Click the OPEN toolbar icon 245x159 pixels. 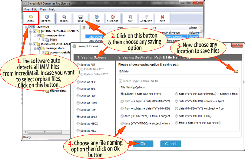(31, 17)
